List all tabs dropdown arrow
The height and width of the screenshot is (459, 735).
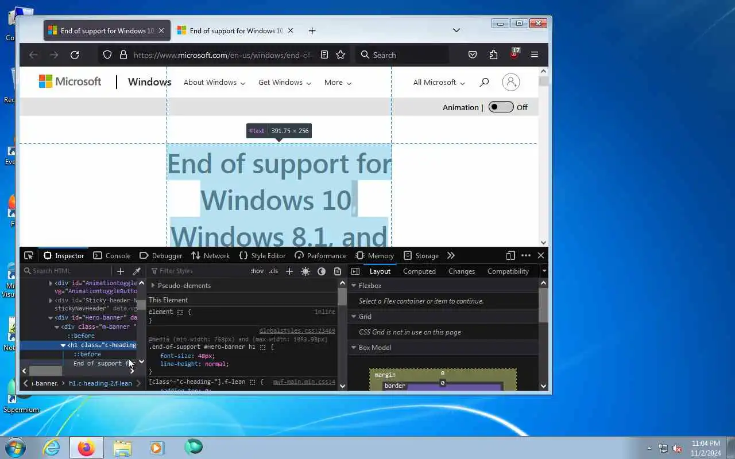coord(457,30)
